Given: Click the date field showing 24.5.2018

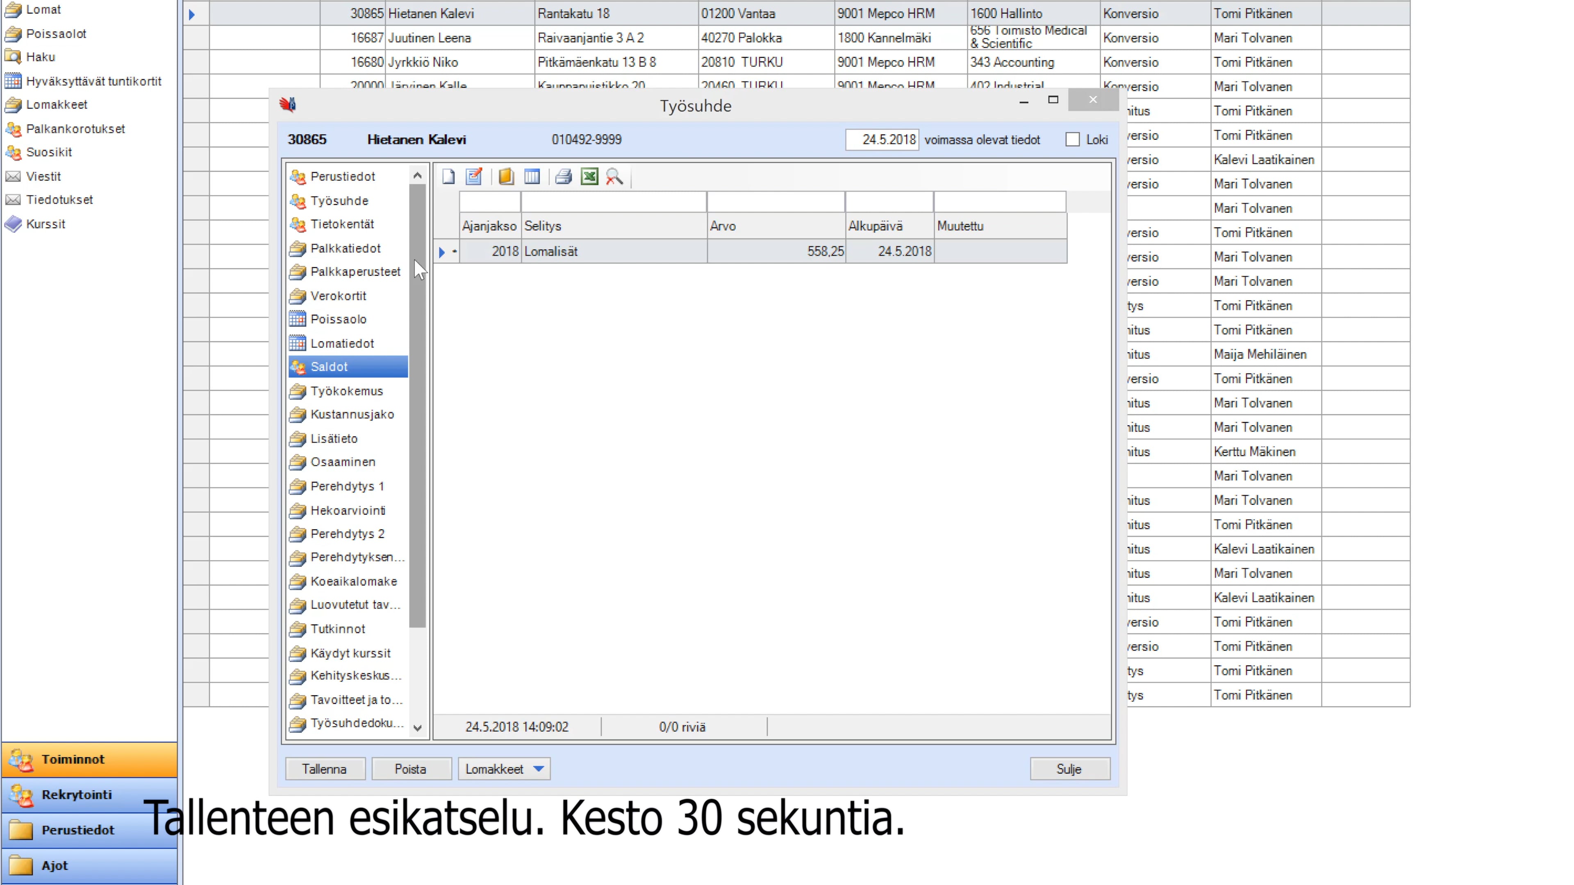Looking at the screenshot, I should (x=882, y=139).
